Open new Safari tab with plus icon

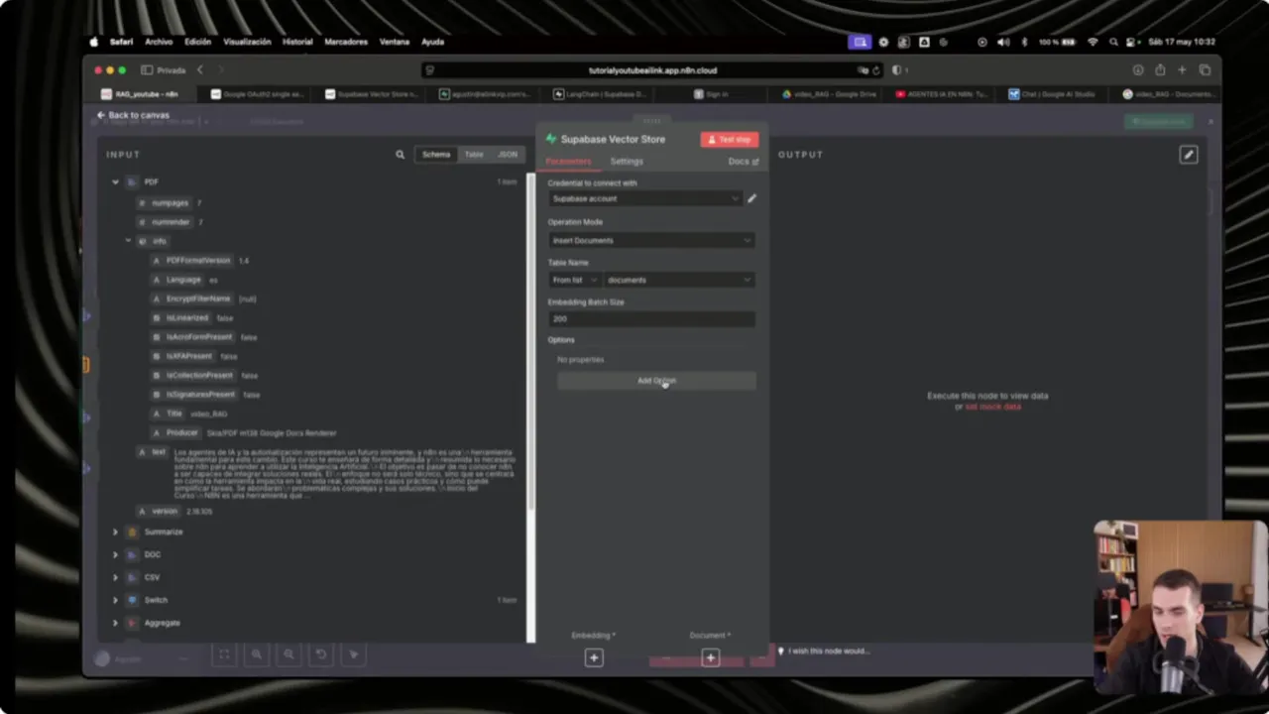pos(1182,70)
